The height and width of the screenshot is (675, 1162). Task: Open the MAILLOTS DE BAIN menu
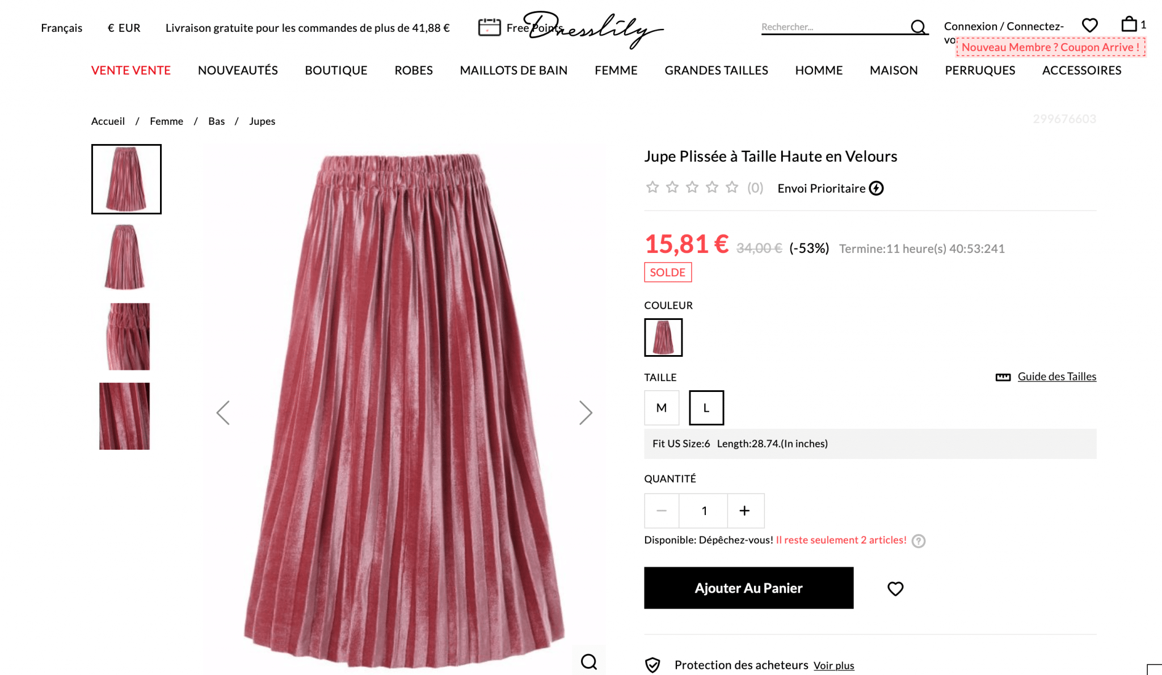513,70
